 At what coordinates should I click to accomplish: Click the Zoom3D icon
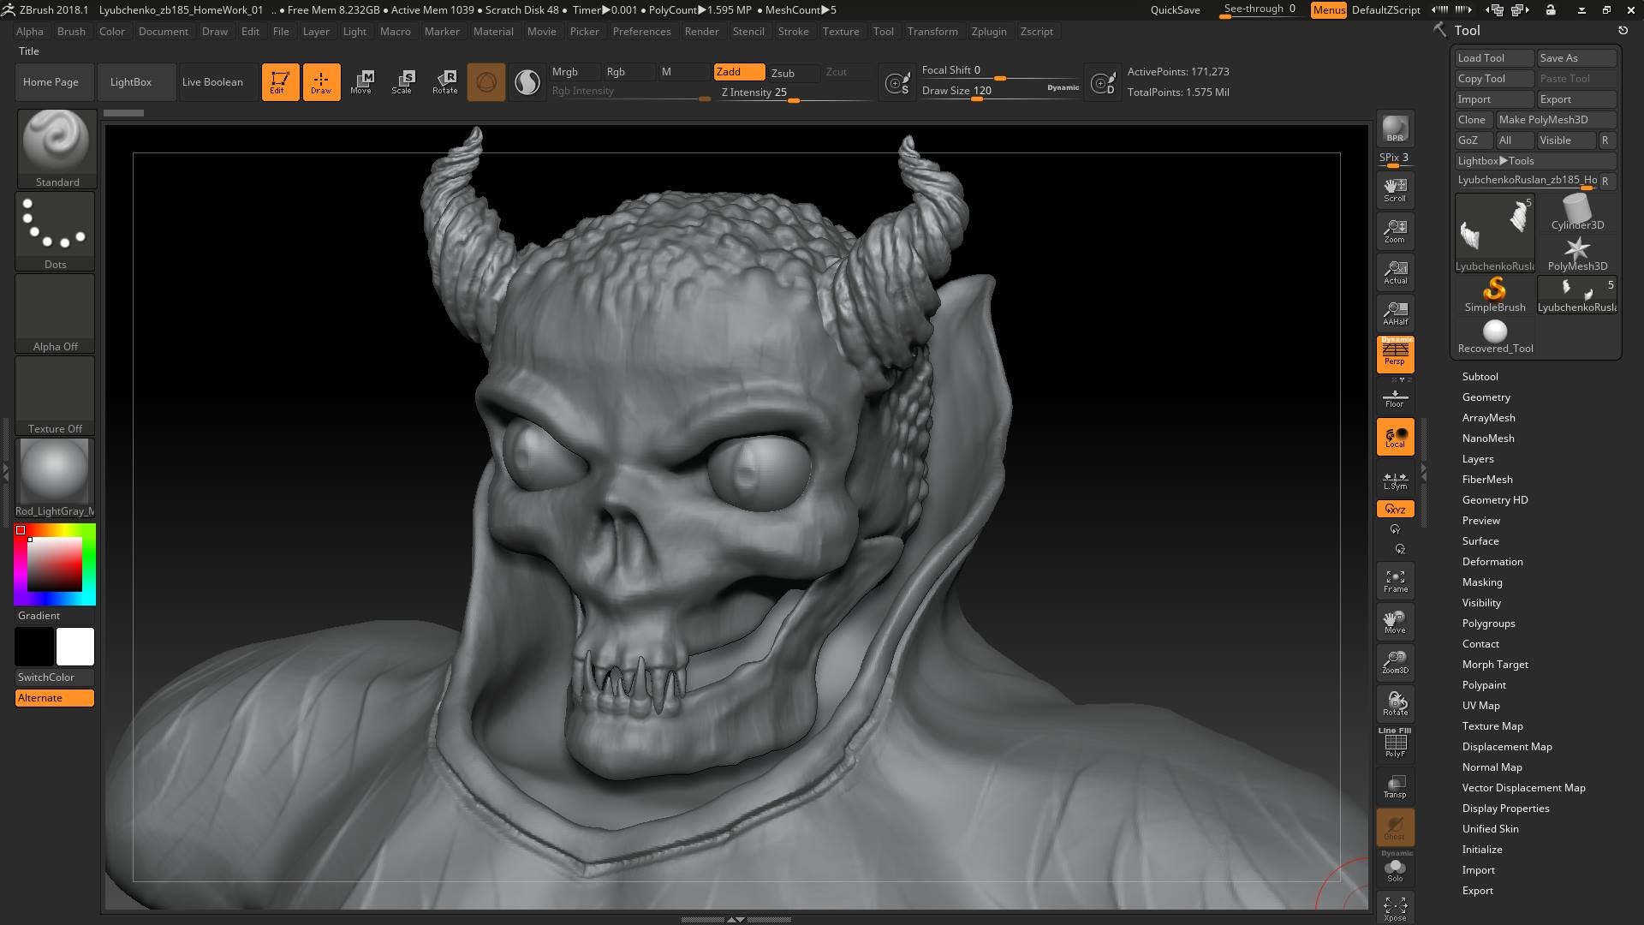point(1395,662)
